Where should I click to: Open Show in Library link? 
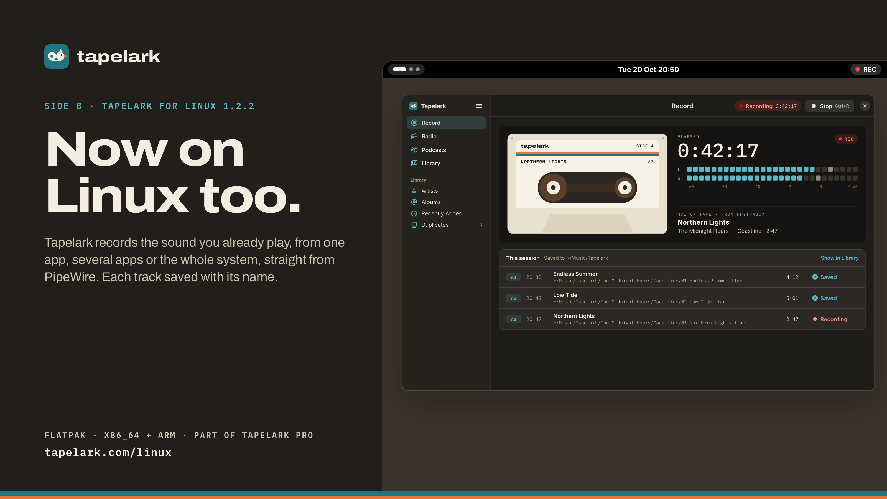(840, 258)
